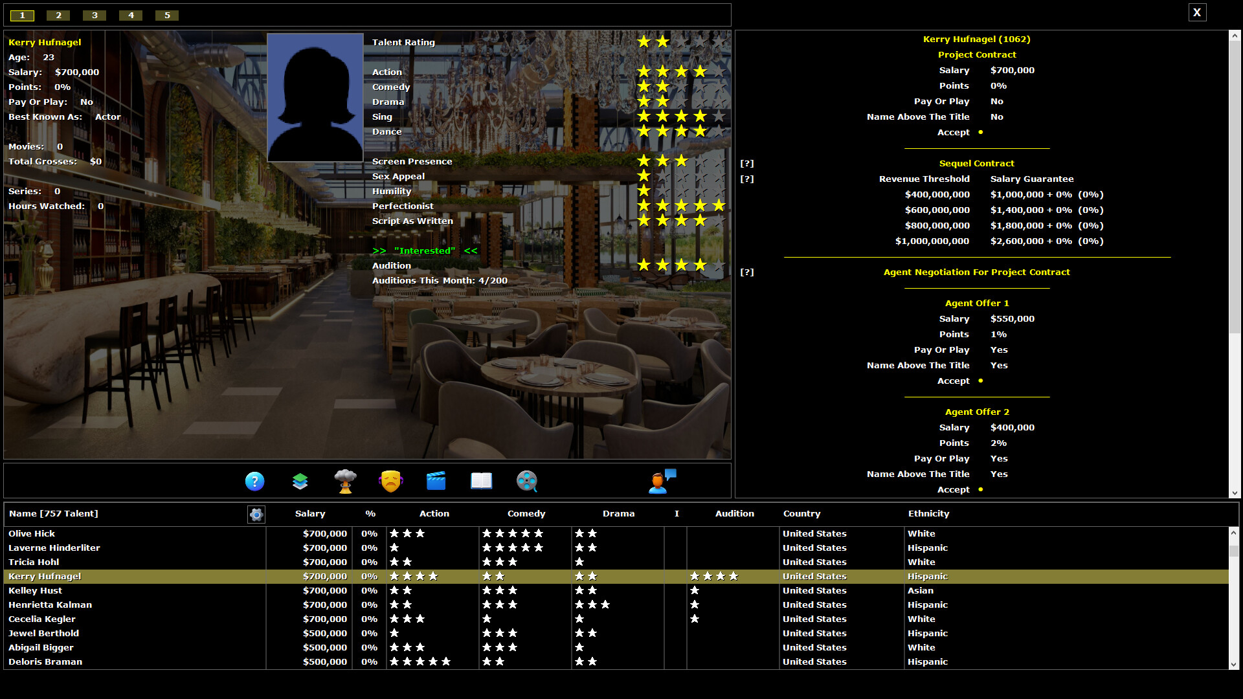Open the agent conversation icon on the right
Screen dimensions: 1243x699
[662, 481]
